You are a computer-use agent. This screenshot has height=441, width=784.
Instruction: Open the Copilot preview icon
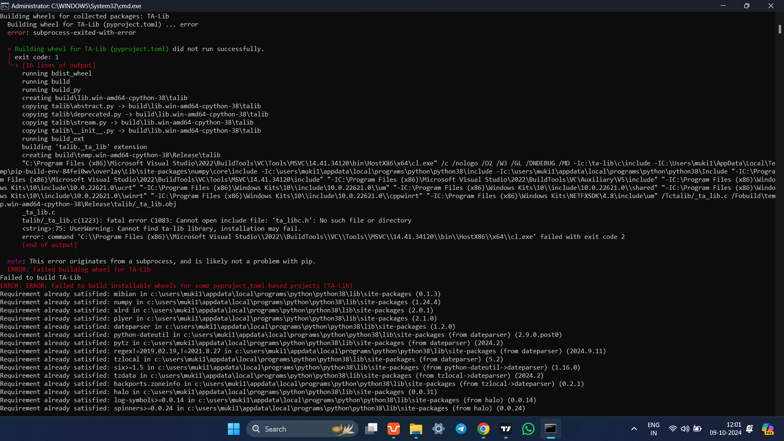[x=768, y=429]
